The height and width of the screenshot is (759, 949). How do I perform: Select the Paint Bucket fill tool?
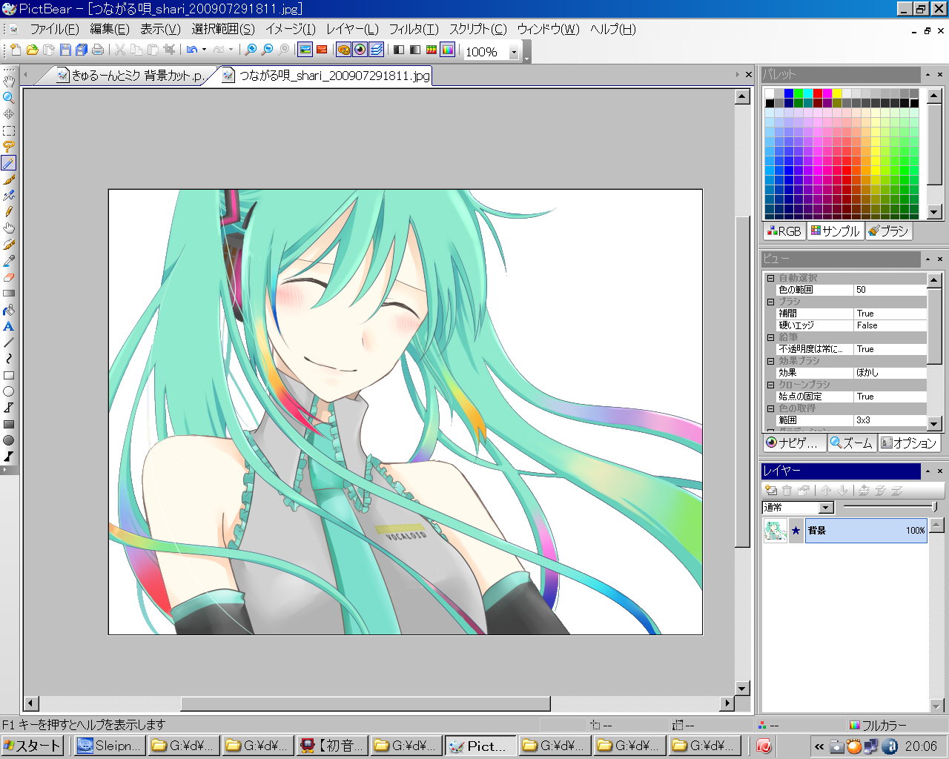pyautogui.click(x=9, y=310)
